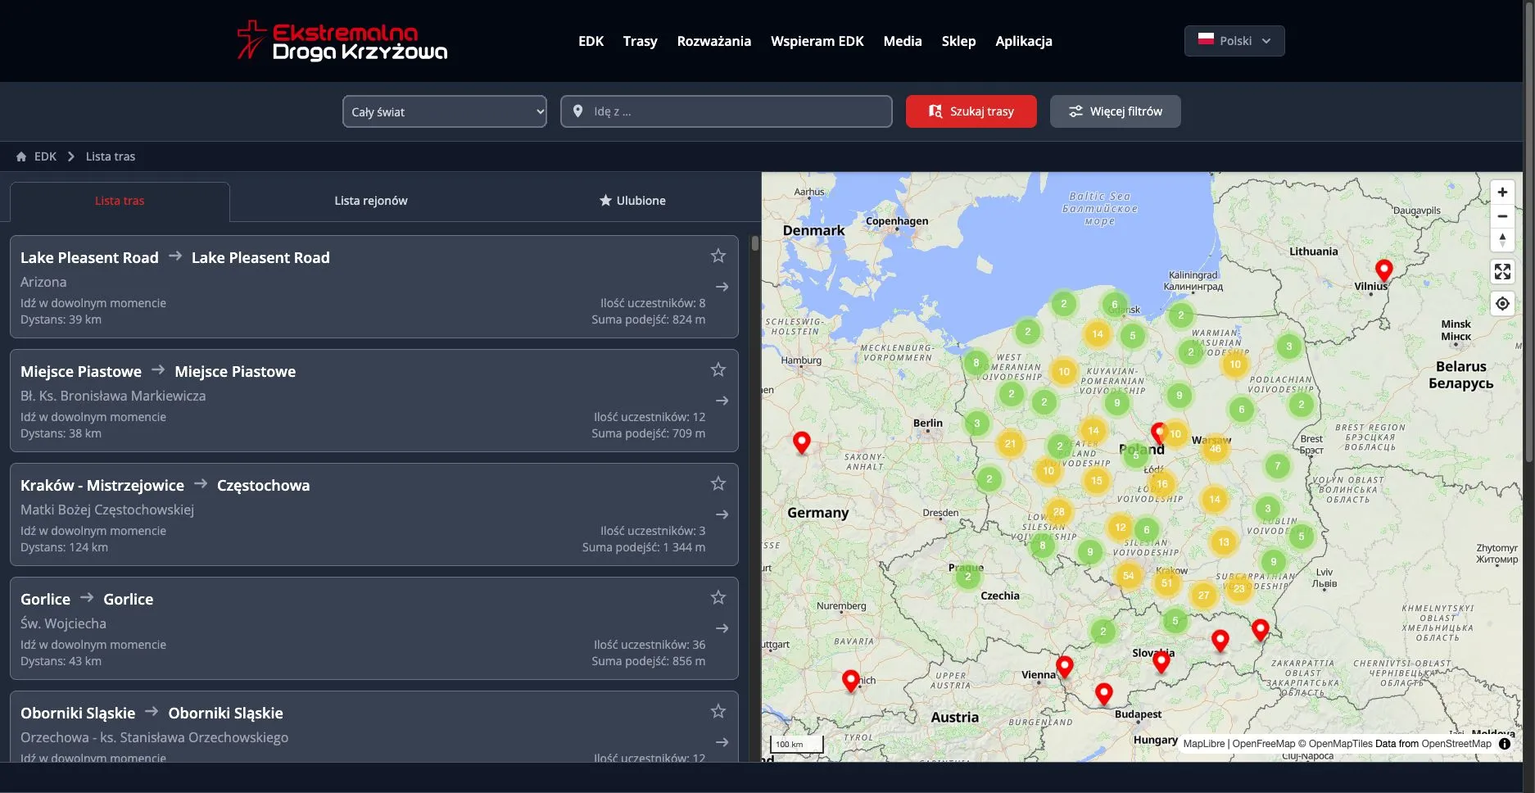Click the Oborniki Śląskie route title
The width and height of the screenshot is (1535, 793).
(152, 713)
